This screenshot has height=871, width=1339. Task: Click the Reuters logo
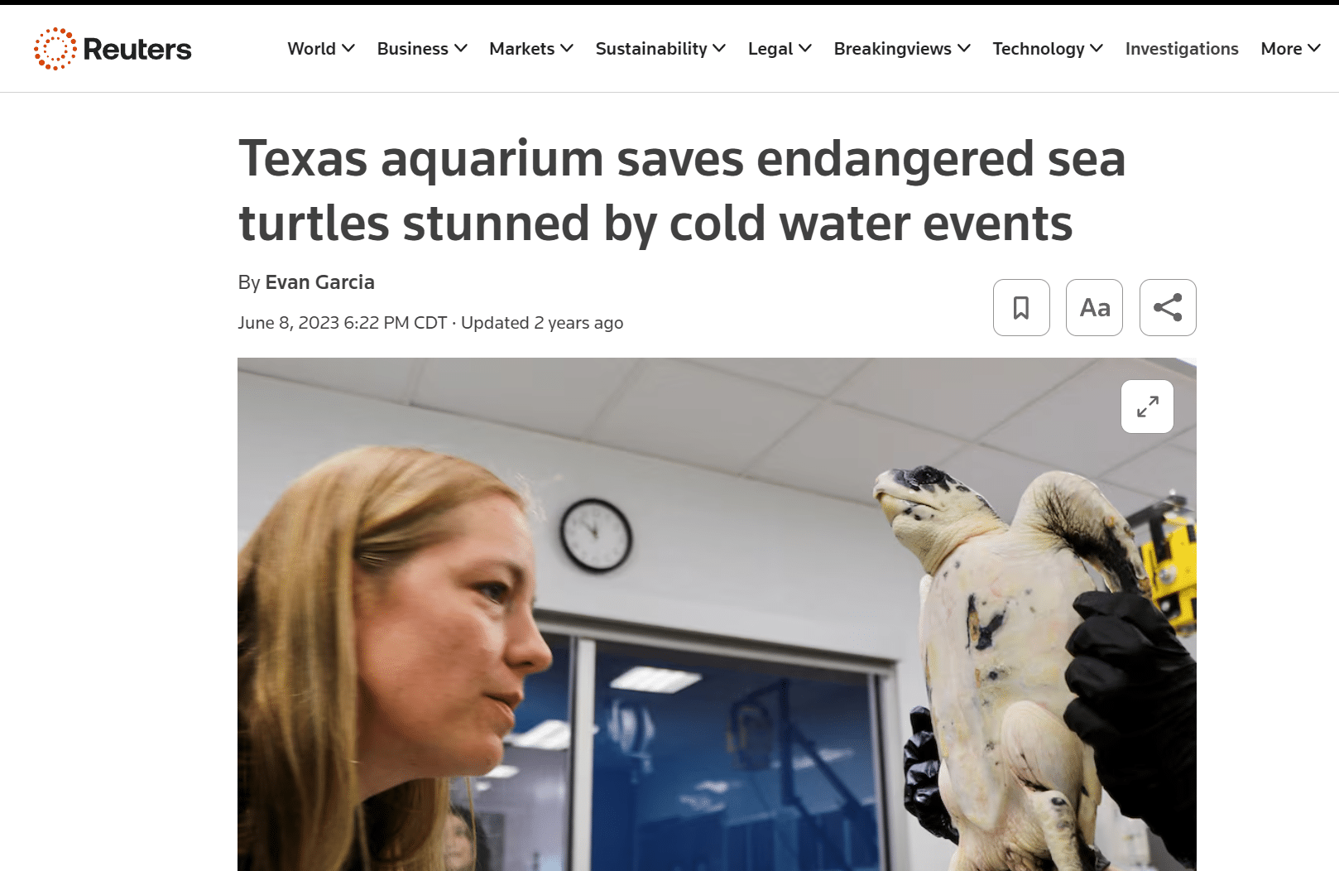(x=113, y=49)
